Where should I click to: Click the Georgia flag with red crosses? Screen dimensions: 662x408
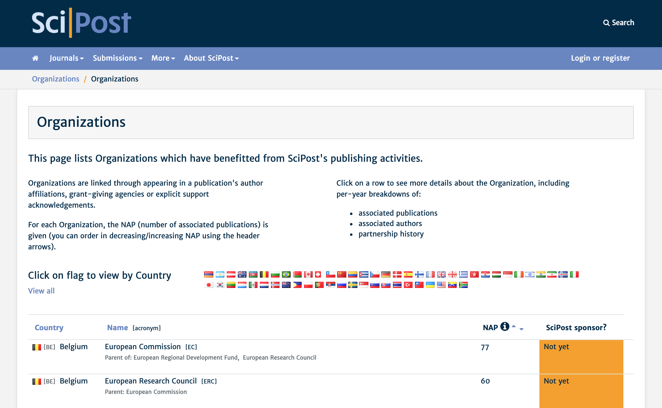(452, 274)
